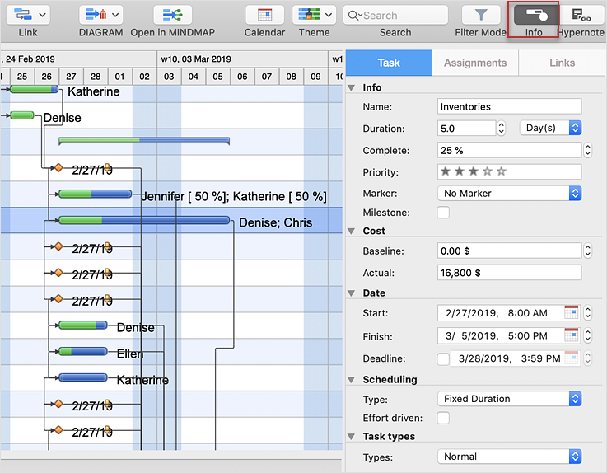Check the Milestone checkbox
Viewport: 607px width, 473px height.
coord(443,213)
